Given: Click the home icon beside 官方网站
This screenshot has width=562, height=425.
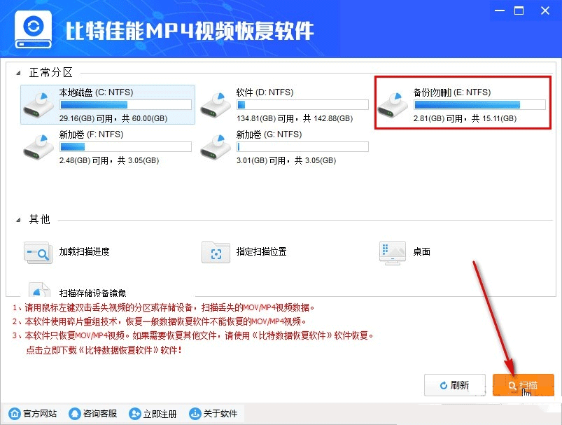Looking at the screenshot, I should [14, 414].
